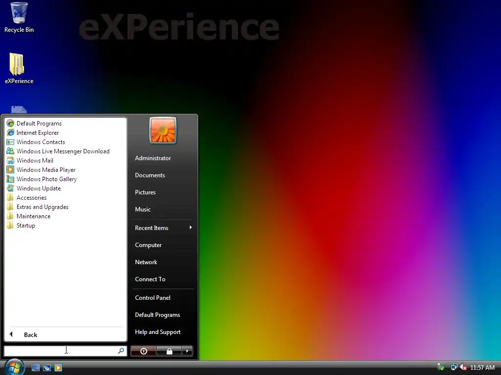Image resolution: width=501 pixels, height=375 pixels.
Task: Open Network from the Start menu
Action: 146,262
